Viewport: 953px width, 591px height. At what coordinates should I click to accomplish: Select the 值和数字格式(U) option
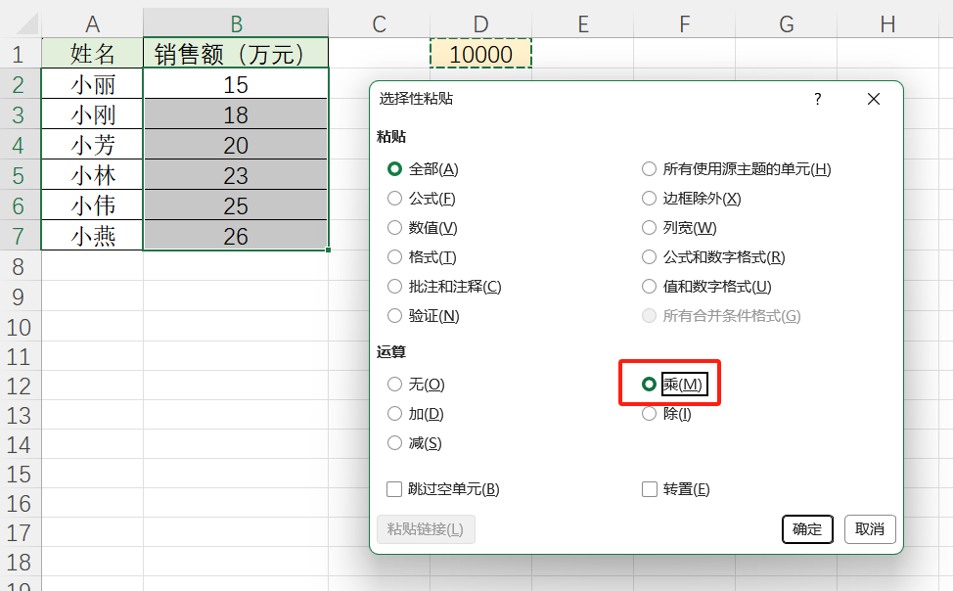pyautogui.click(x=649, y=286)
